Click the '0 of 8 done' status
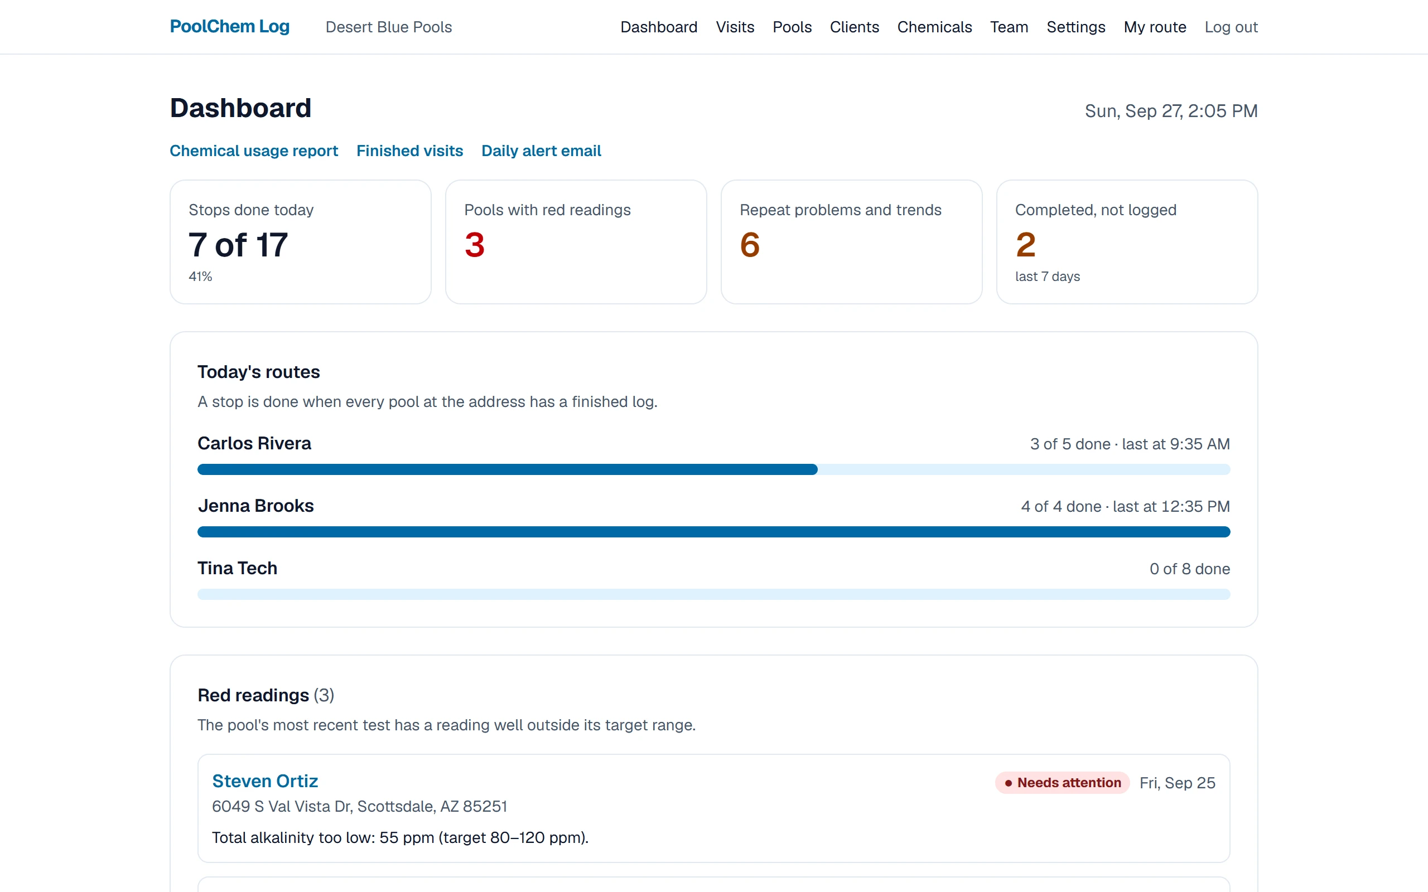Image resolution: width=1428 pixels, height=892 pixels. tap(1190, 569)
